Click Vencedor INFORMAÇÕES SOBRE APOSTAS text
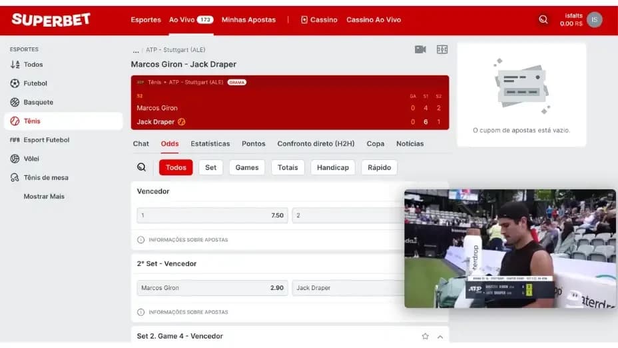Image resolution: width=618 pixels, height=348 pixels. [x=188, y=240]
